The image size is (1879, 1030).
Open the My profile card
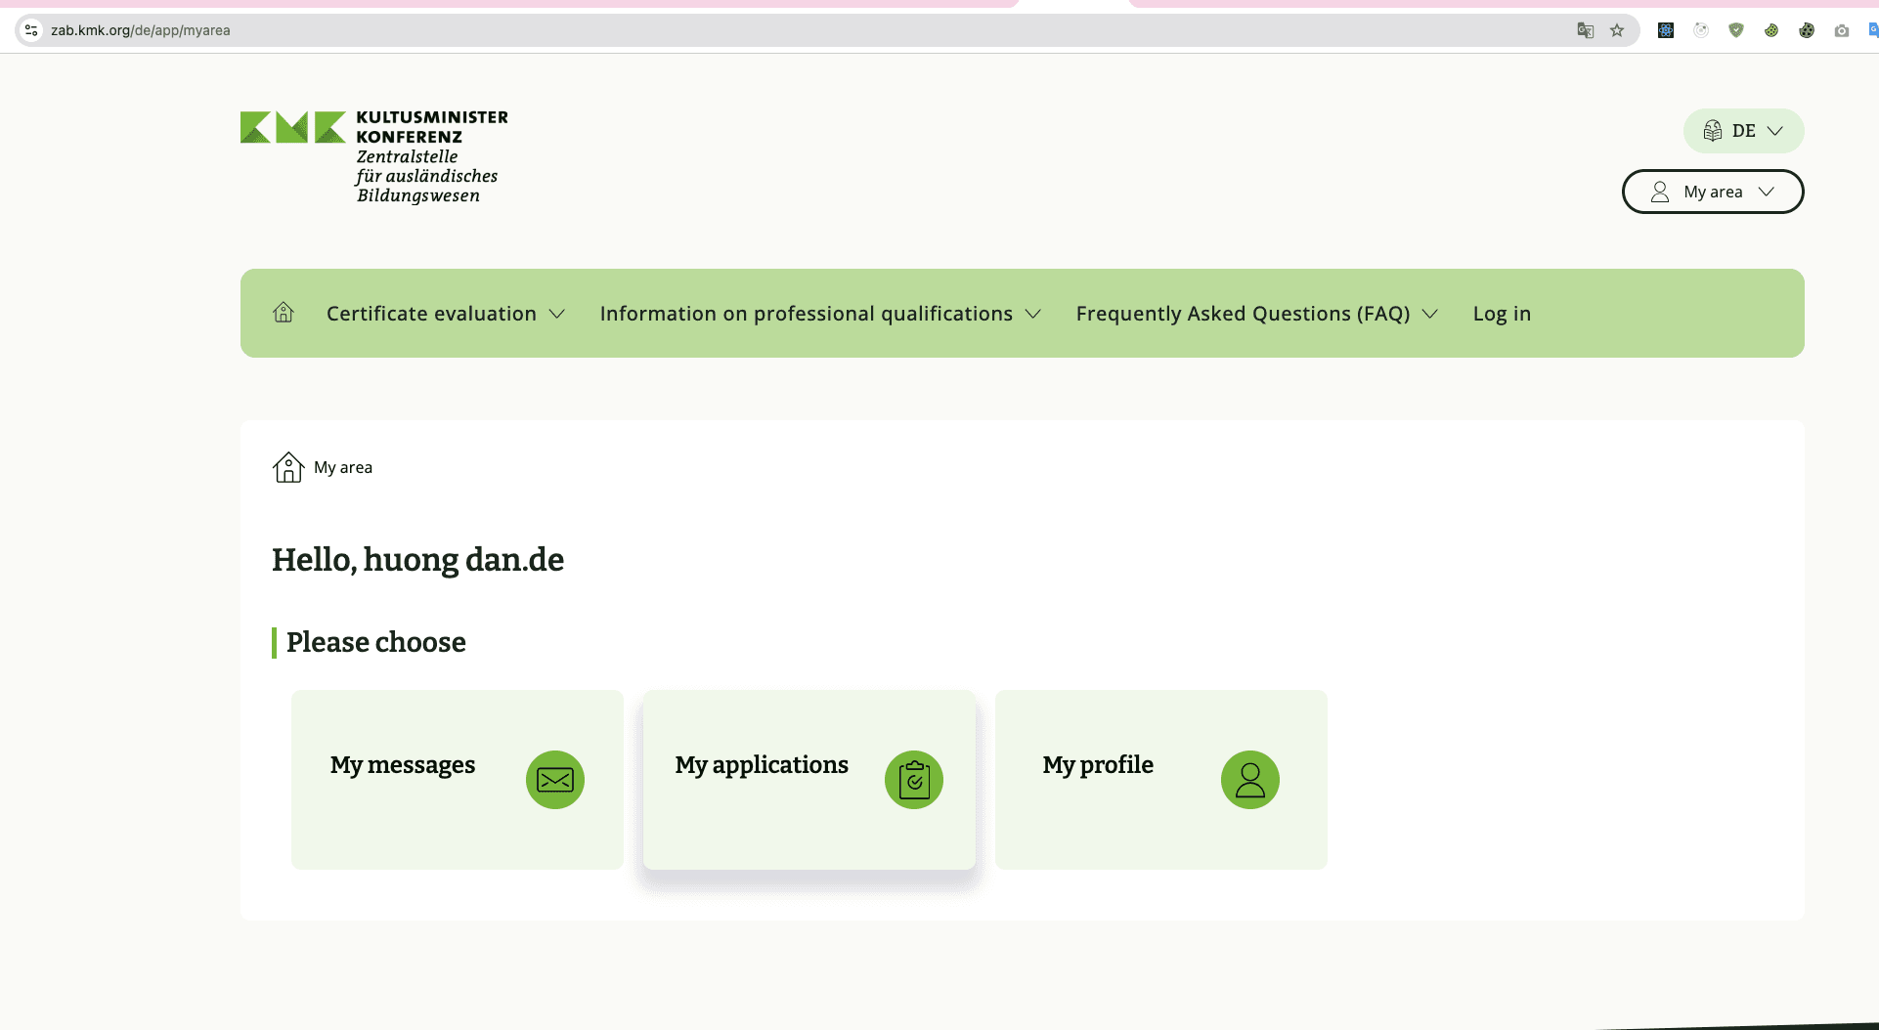(1160, 780)
